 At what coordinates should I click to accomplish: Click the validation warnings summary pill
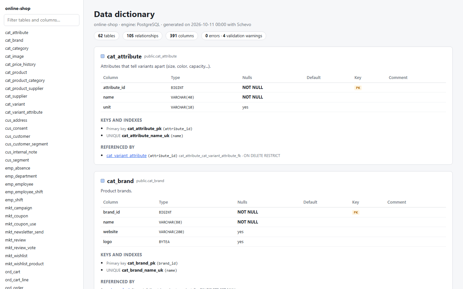[234, 36]
